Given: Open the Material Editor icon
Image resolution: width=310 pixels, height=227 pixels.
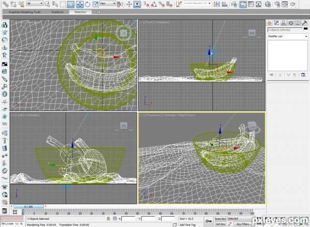Looking at the screenshot, I should coord(268,4).
